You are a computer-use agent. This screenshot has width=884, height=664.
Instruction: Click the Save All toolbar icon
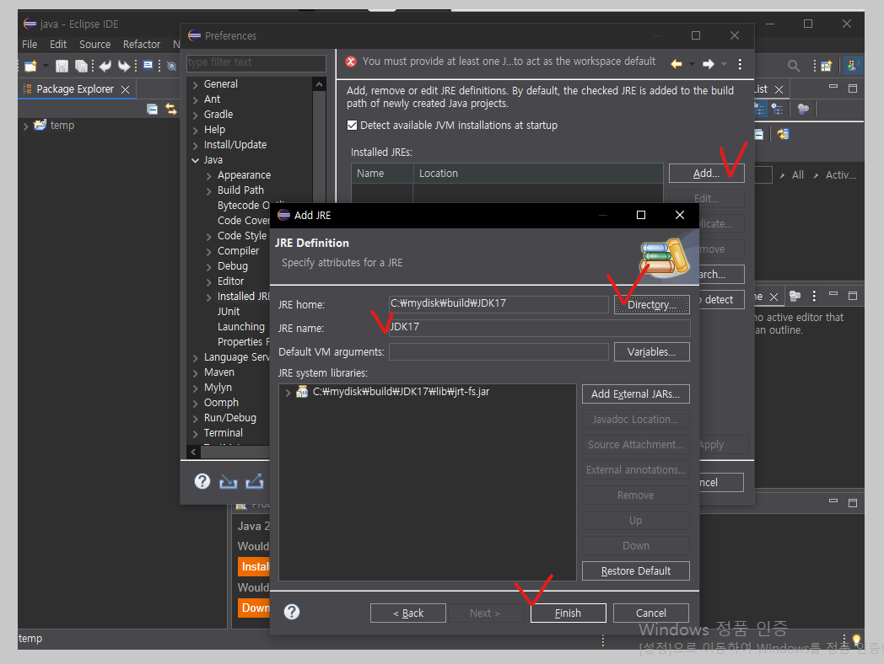(x=81, y=66)
